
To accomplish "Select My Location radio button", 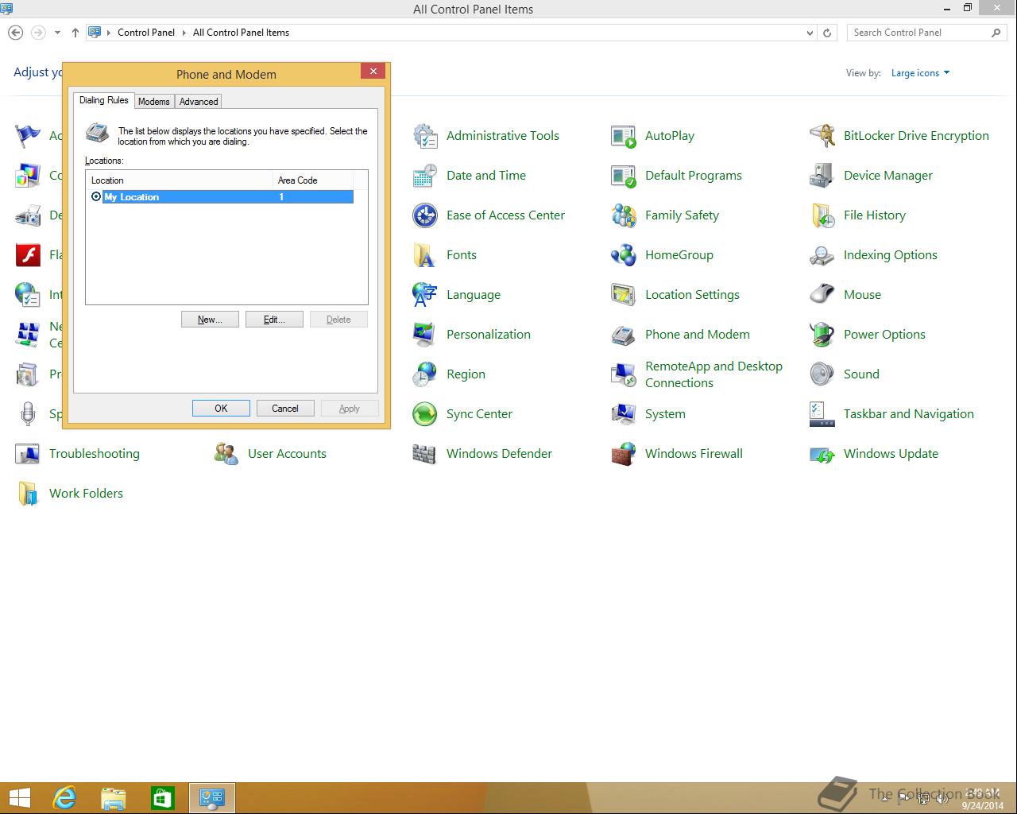I will pos(96,197).
